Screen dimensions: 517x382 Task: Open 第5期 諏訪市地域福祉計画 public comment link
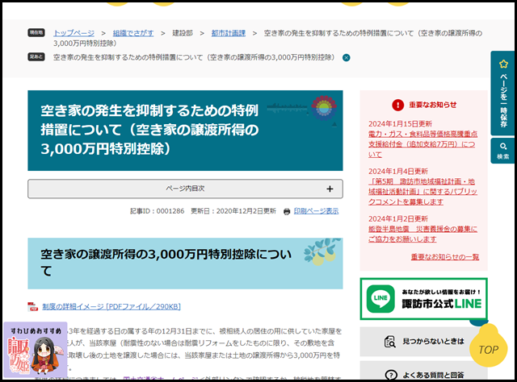(x=422, y=192)
